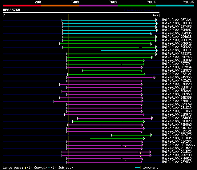Open hit UniRef100_B4B389
The width and height of the screenshot is (197, 170).
[x=177, y=98]
